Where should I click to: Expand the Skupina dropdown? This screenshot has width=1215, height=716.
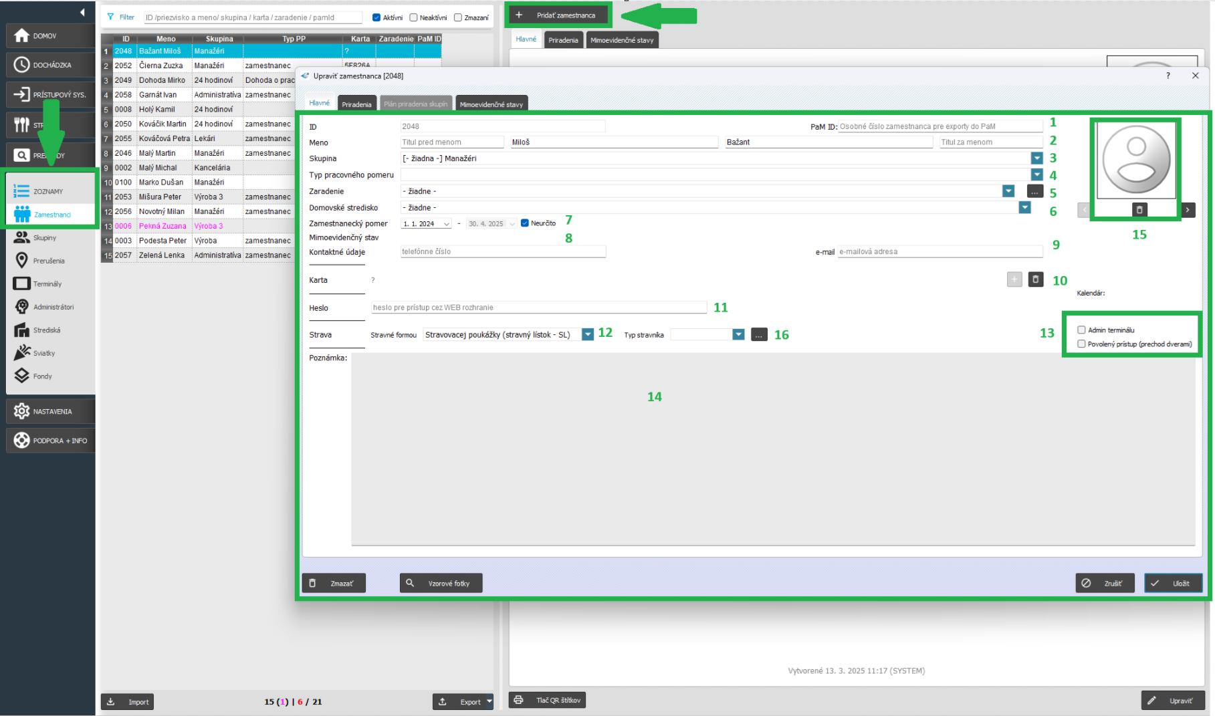(x=1036, y=158)
